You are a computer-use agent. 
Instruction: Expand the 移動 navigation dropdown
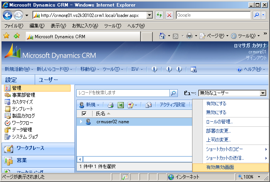(90, 69)
